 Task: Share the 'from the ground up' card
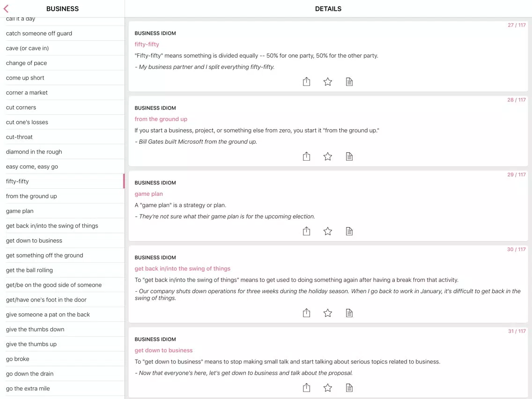pos(306,156)
